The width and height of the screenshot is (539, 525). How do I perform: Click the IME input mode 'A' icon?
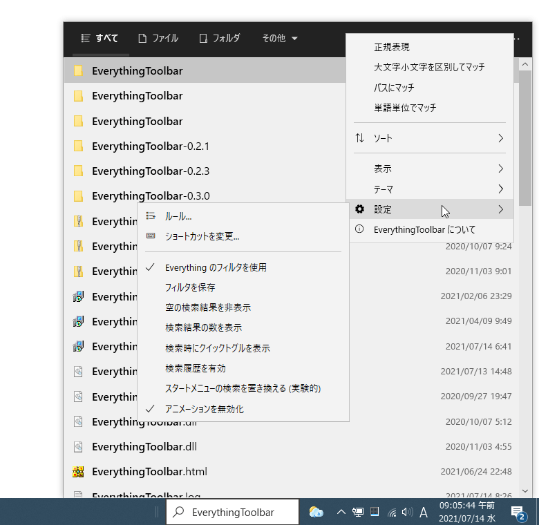(424, 513)
